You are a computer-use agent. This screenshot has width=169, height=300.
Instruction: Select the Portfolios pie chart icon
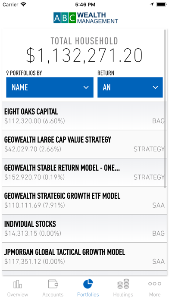88,284
